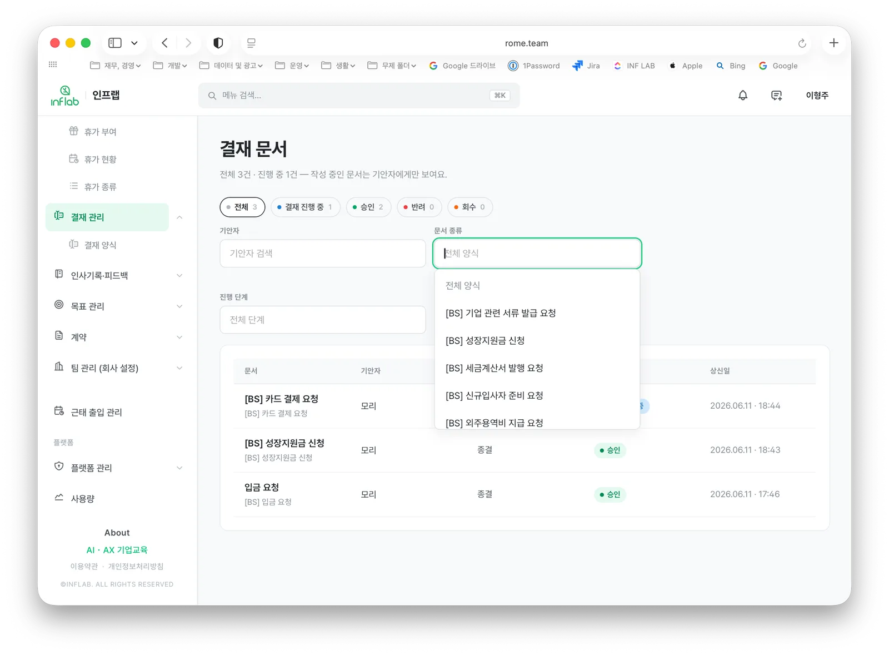
Task: Open the 재무, 경영 bookmark folder
Action: click(116, 66)
